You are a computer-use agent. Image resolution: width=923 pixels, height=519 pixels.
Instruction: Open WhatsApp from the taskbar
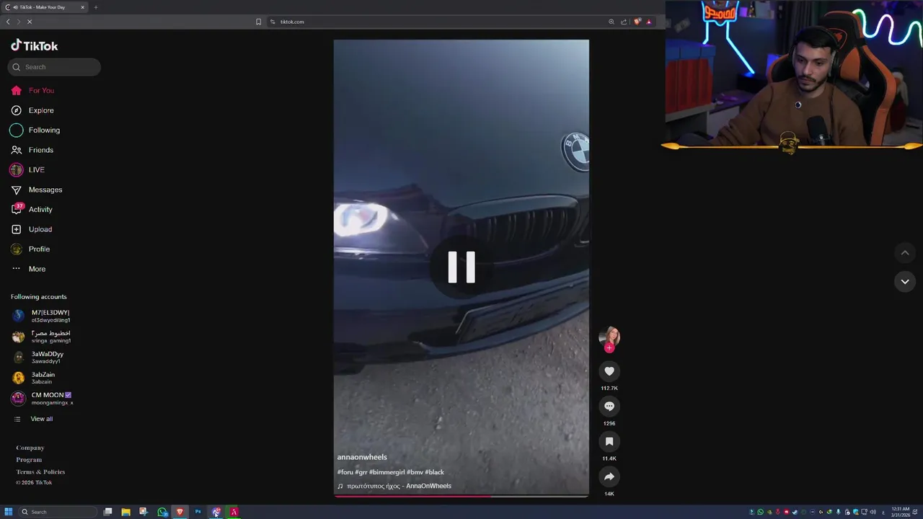click(x=162, y=512)
